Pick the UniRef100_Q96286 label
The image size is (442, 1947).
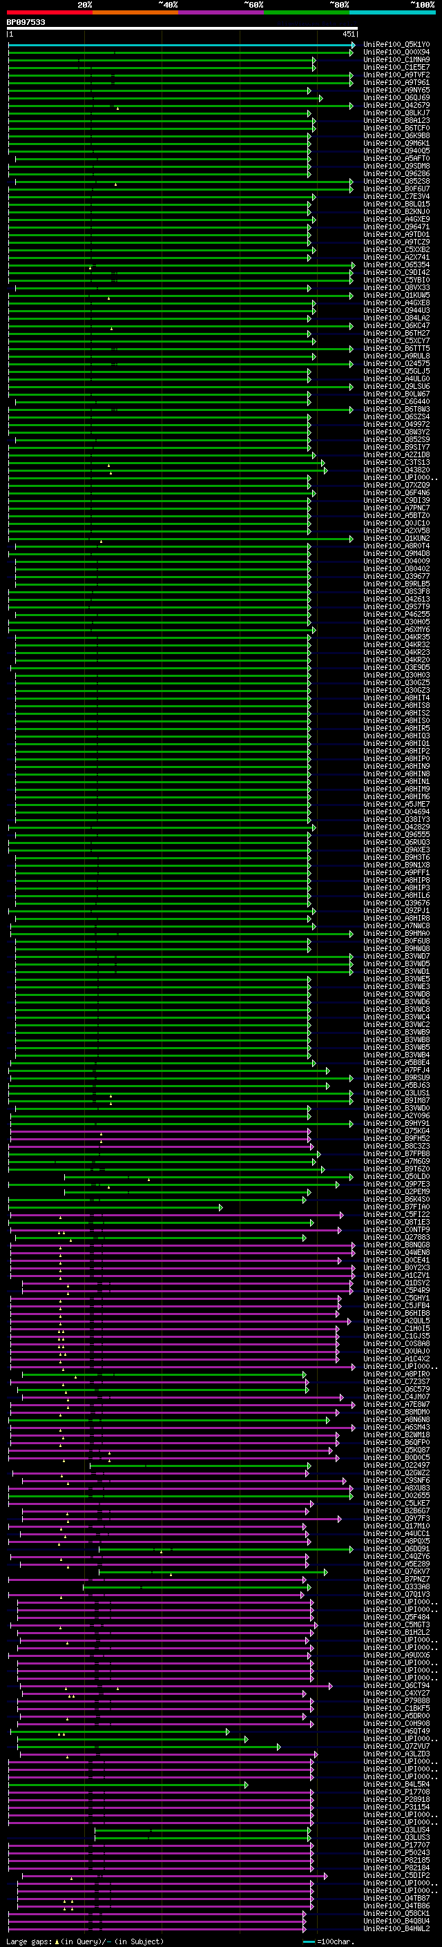click(396, 174)
